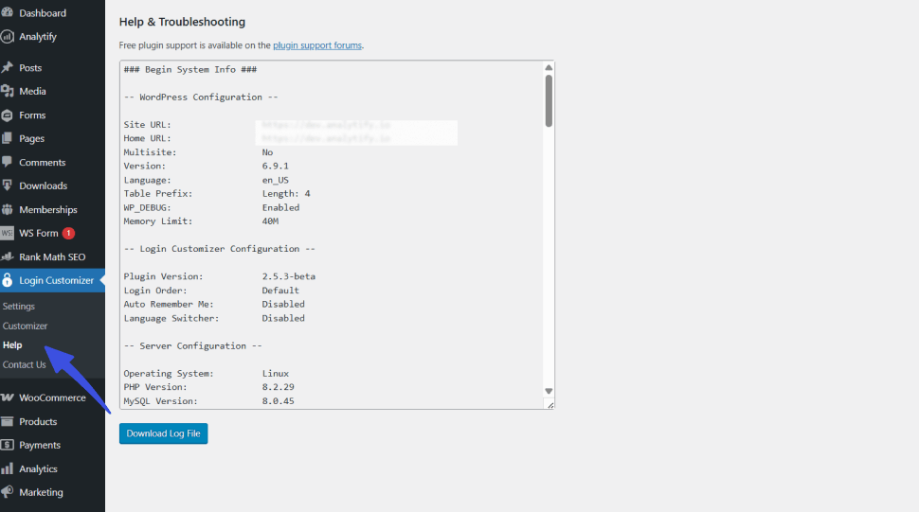Screen dimensions: 919x512
Task: Click the Memberships group icon
Action: [x=7, y=209]
